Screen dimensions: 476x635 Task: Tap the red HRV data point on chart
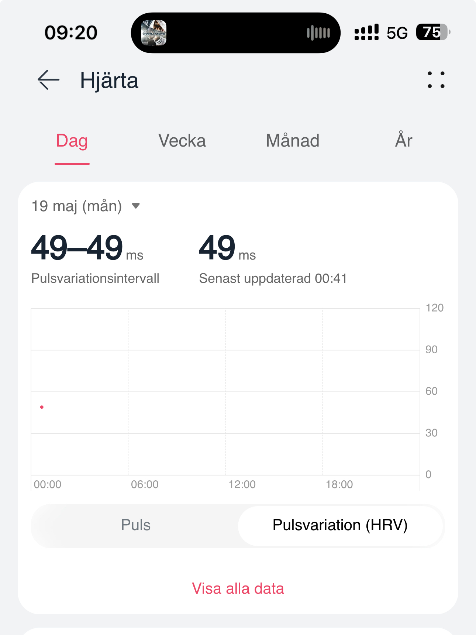point(42,407)
